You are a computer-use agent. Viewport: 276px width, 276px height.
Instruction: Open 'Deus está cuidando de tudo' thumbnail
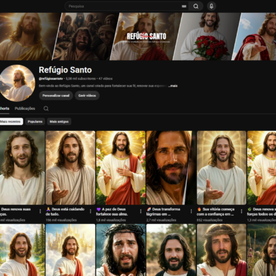pos(71,168)
